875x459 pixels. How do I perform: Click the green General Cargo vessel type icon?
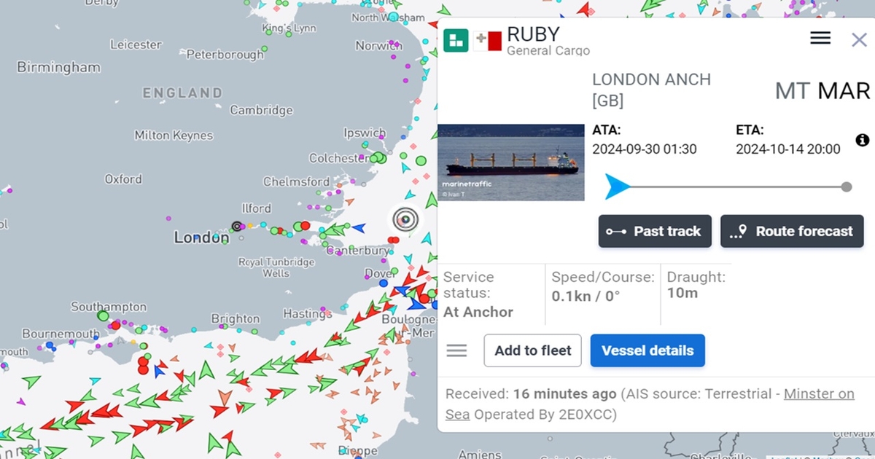pyautogui.click(x=456, y=40)
